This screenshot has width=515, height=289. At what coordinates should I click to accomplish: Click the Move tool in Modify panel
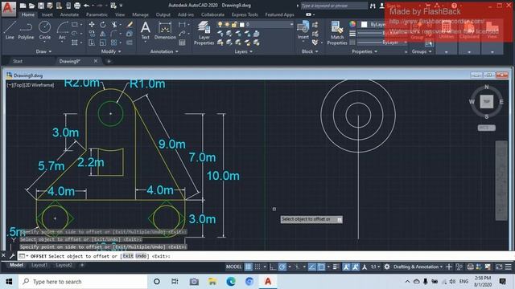[x=92, y=25]
